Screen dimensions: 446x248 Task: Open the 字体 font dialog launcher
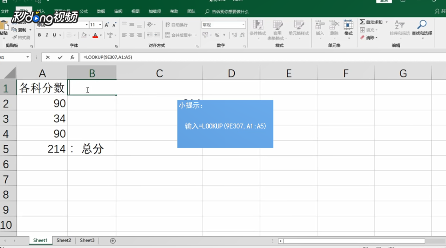(x=116, y=46)
